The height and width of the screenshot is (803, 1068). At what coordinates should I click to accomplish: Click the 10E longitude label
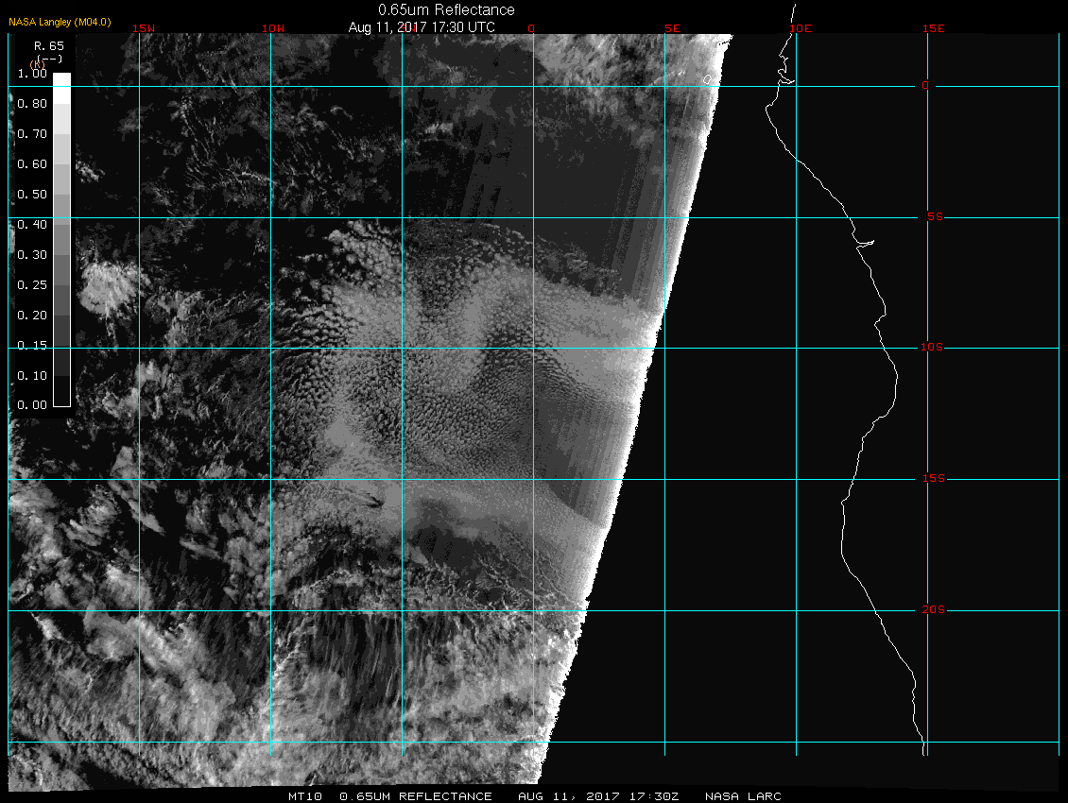point(800,28)
